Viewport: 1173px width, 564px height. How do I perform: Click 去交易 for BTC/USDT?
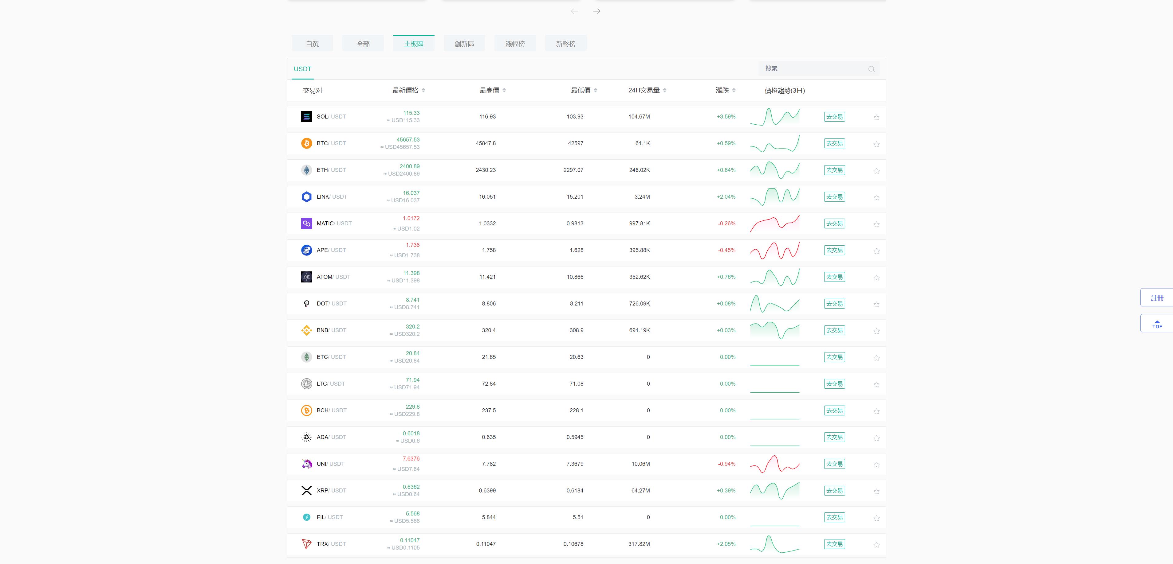pyautogui.click(x=834, y=143)
